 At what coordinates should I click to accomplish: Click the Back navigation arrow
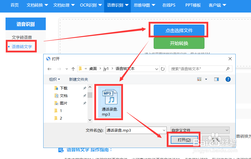click(x=49, y=68)
